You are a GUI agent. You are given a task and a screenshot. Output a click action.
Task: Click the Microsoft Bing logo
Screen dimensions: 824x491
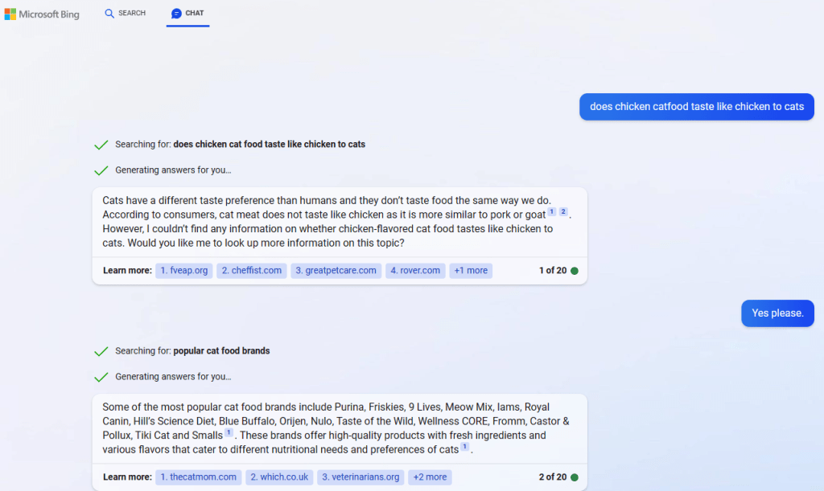[x=42, y=14]
